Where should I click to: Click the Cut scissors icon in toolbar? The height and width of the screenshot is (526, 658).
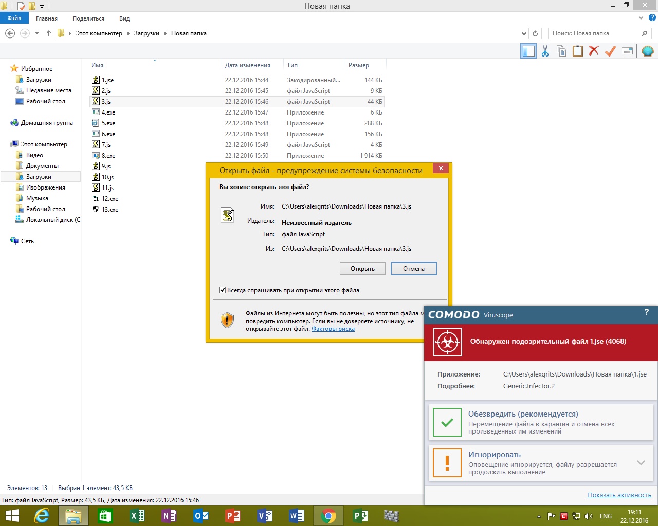click(x=545, y=51)
